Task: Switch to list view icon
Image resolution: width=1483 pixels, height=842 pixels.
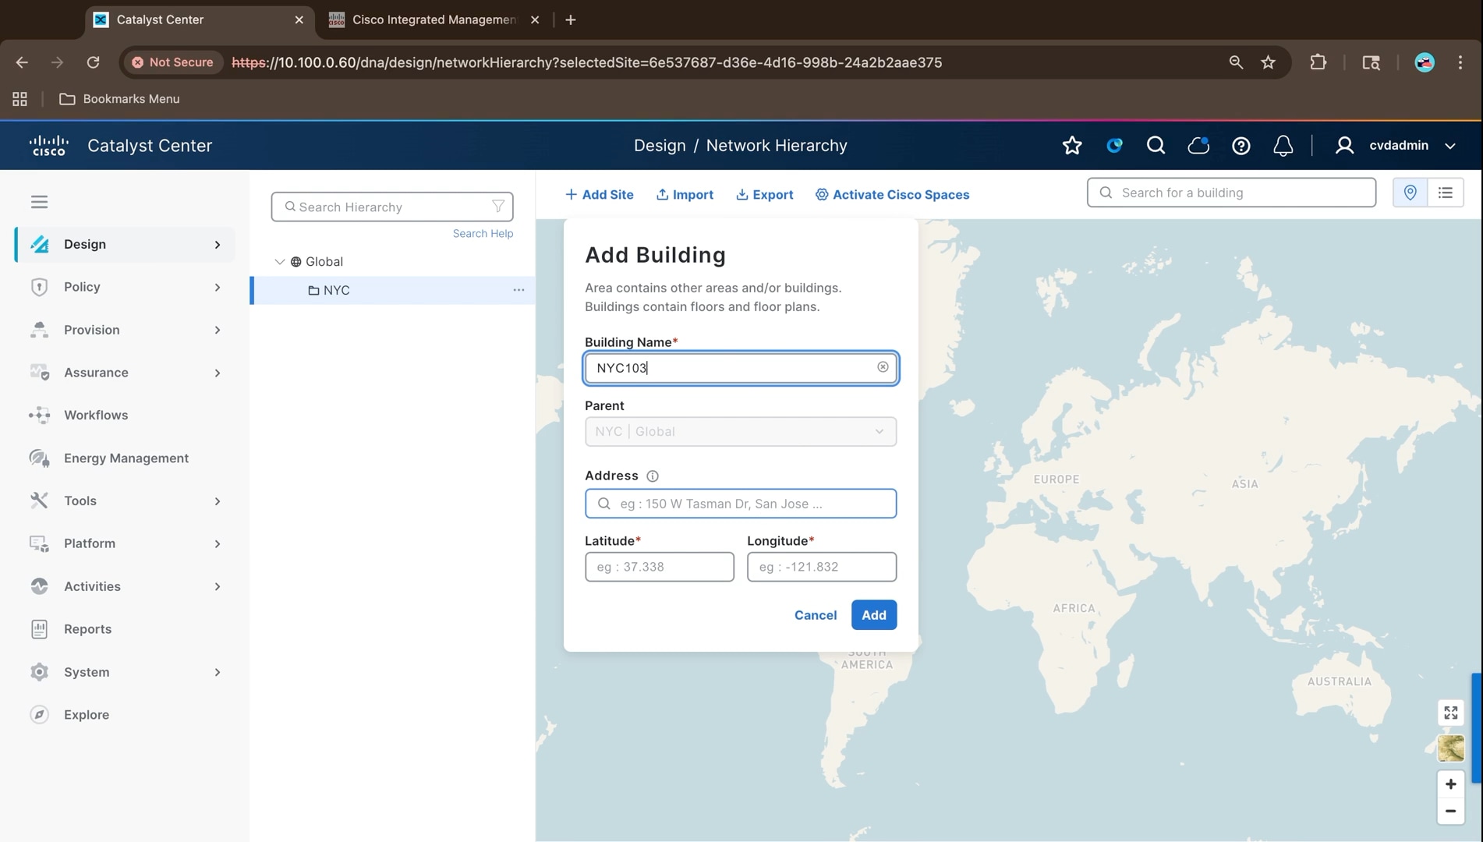Action: (1446, 193)
